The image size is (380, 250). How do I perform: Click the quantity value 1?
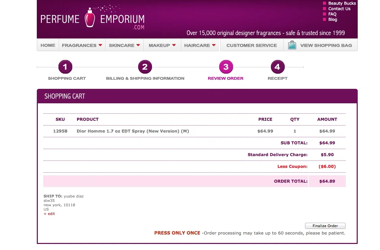[x=295, y=131]
